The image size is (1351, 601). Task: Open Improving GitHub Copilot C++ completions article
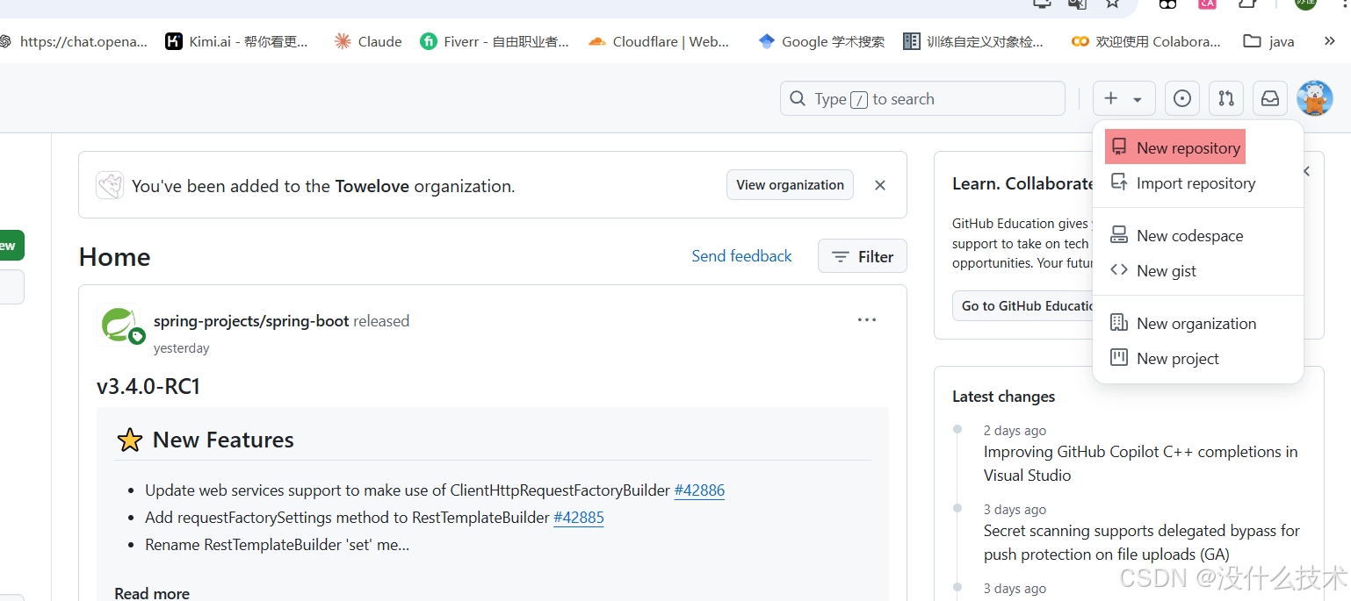point(1140,463)
